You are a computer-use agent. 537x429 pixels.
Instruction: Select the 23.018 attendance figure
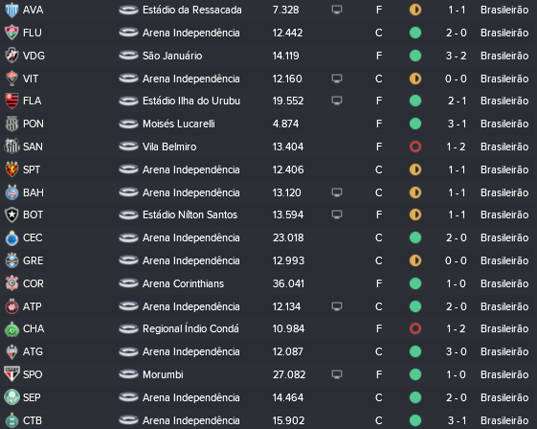(288, 237)
